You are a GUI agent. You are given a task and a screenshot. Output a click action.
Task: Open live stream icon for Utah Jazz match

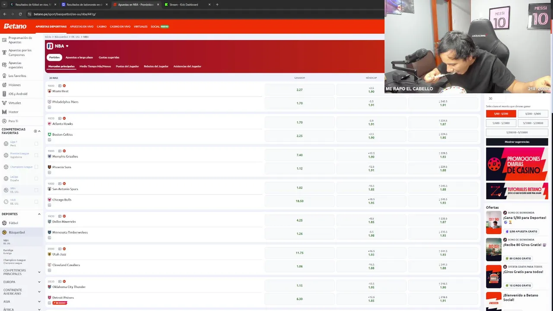(60, 249)
